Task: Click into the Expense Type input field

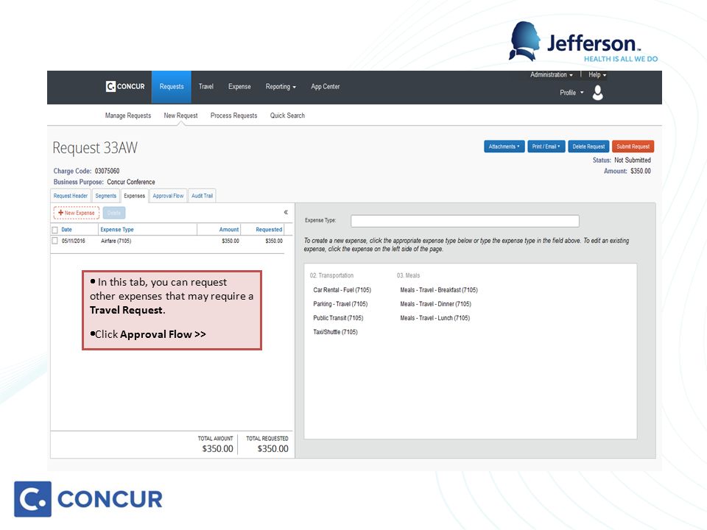Action: coord(465,221)
